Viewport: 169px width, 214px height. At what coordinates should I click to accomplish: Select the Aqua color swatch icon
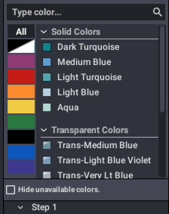click(47, 107)
